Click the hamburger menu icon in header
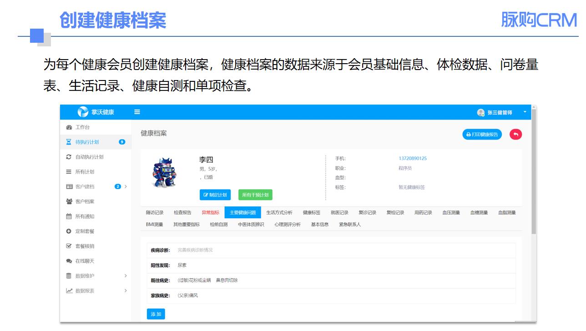This screenshot has height=331, width=586. [137, 112]
